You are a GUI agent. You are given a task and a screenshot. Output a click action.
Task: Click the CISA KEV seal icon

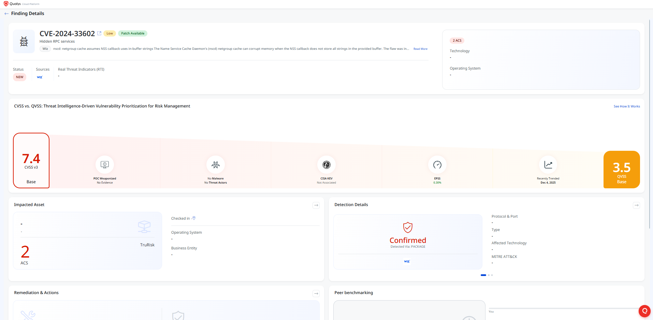point(326,165)
